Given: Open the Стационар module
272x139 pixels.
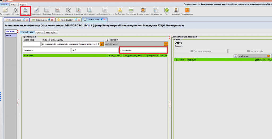Looking at the screenshot, I should [79, 11].
